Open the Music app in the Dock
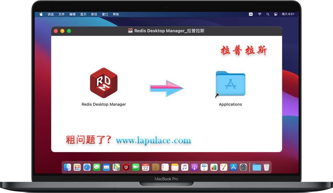 pos(184,167)
